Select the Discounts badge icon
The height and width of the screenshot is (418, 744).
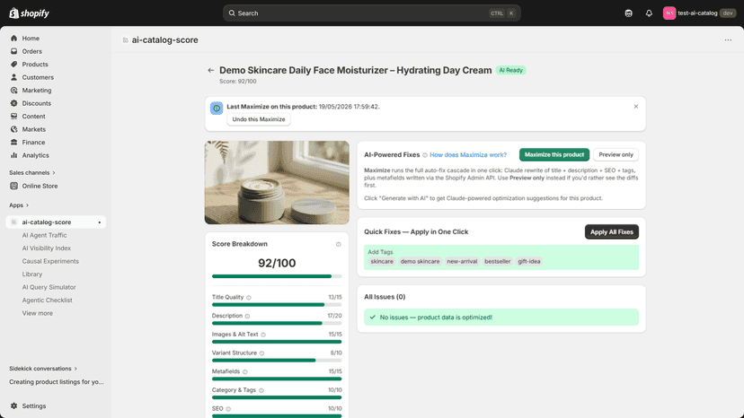click(x=13, y=103)
